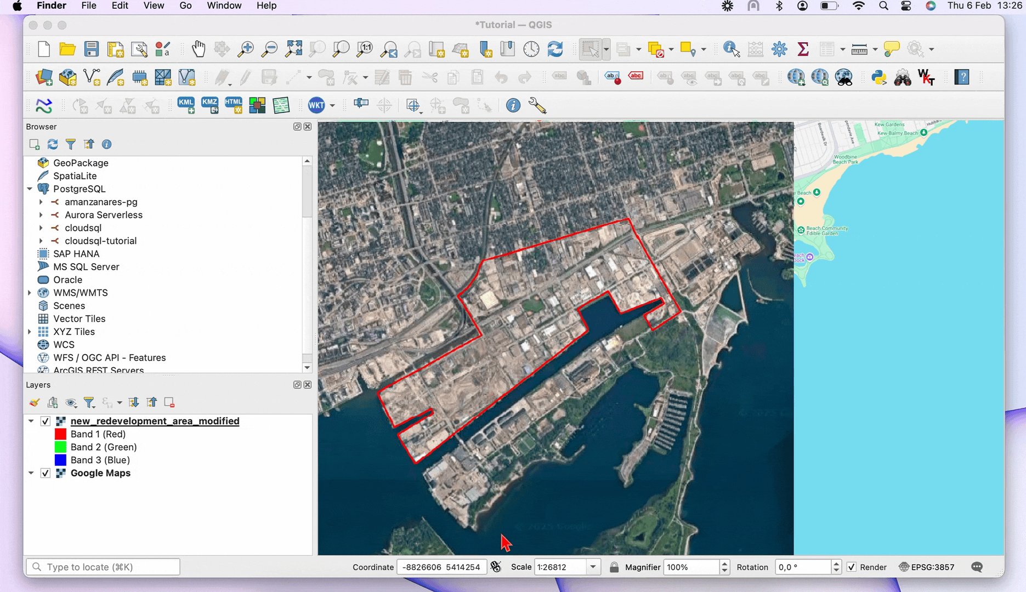Uncheck the new_redevelopment_area_modified layer checkbox
Image resolution: width=1026 pixels, height=592 pixels.
coord(46,421)
